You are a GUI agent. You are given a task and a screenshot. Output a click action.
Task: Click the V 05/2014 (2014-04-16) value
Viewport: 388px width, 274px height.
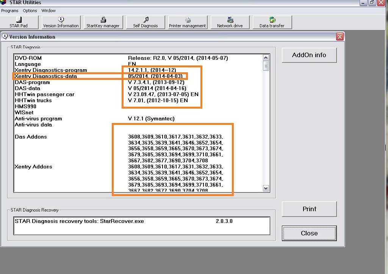[x=157, y=88]
